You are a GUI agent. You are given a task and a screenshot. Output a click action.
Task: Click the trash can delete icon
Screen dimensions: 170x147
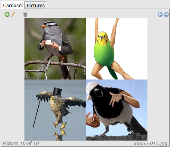coord(25,14)
